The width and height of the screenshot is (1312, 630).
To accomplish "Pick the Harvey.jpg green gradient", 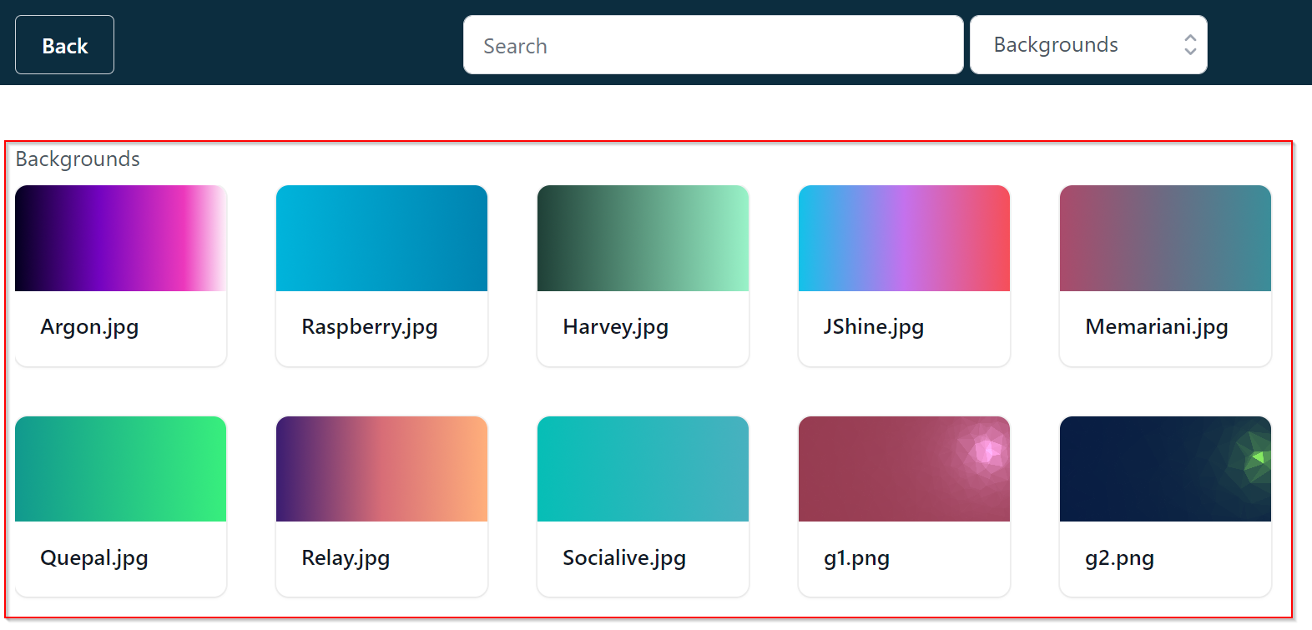I will tap(643, 239).
